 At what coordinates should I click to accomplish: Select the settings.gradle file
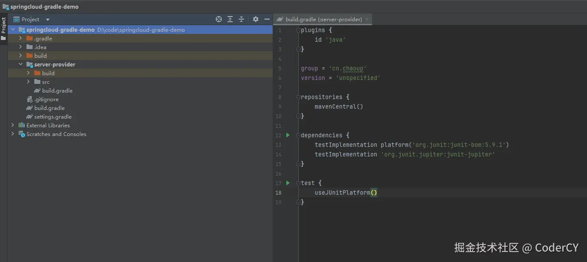pyautogui.click(x=53, y=117)
